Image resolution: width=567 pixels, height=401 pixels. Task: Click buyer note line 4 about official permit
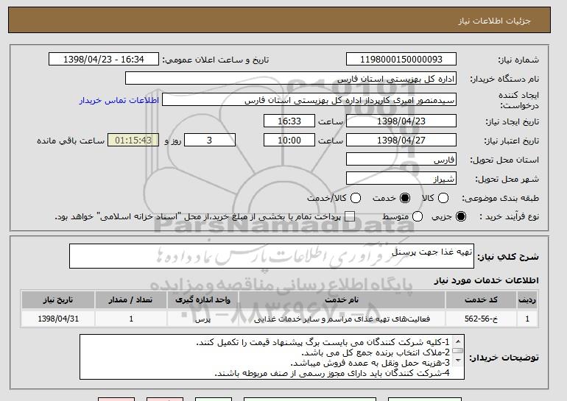click(x=332, y=373)
